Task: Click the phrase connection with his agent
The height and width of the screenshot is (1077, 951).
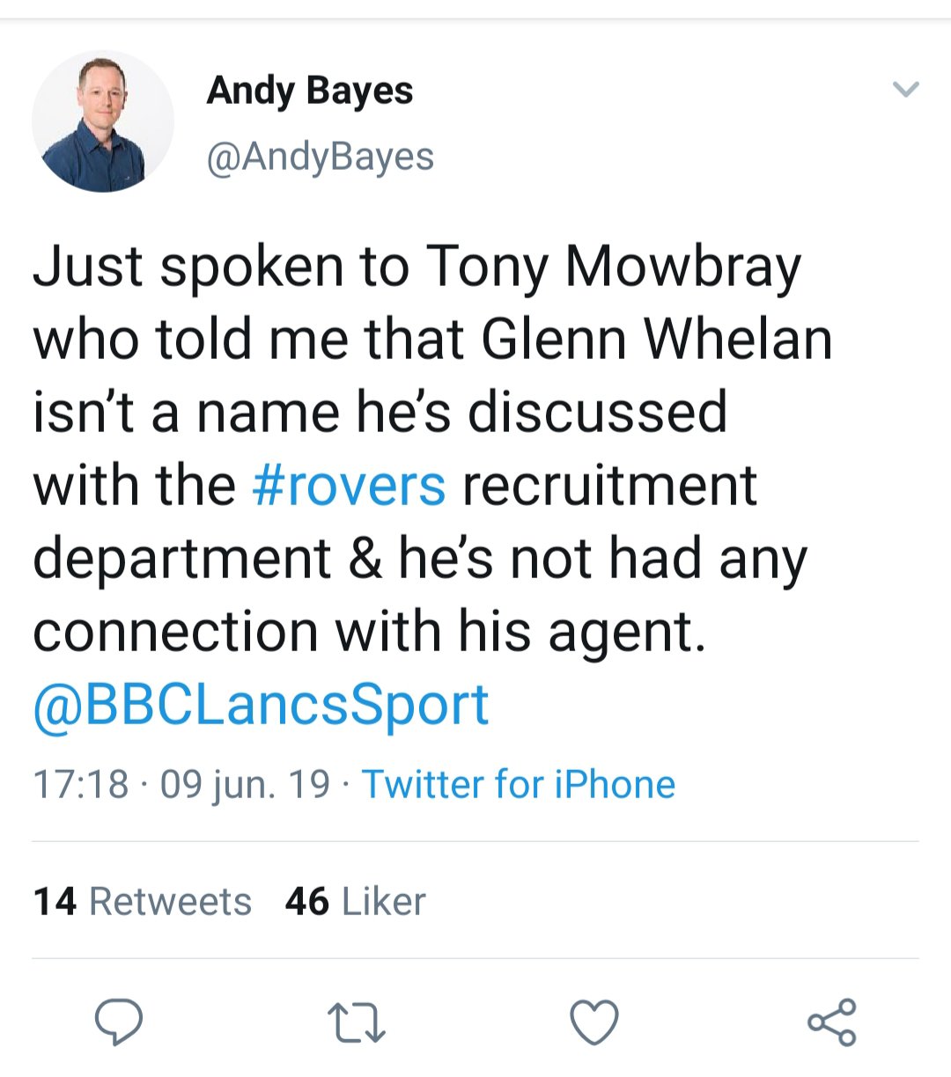Action: (369, 631)
